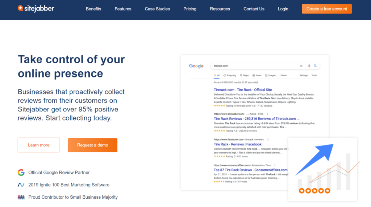Click the magnifying glass search icon
This screenshot has width=371, height=207.
(x=316, y=66)
